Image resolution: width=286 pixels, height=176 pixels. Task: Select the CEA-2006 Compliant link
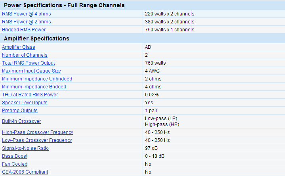pyautogui.click(x=25, y=172)
